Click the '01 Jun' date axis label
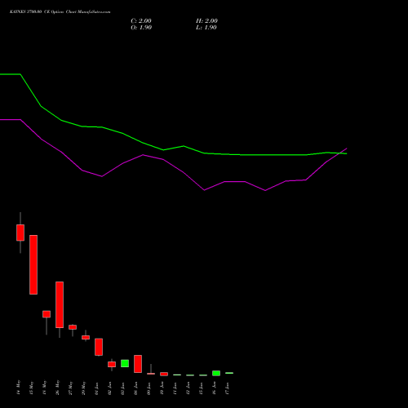 coord(96,388)
